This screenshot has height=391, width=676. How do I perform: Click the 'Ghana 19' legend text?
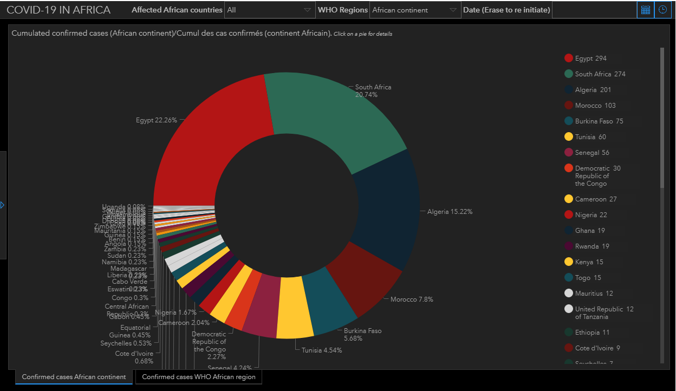(590, 231)
